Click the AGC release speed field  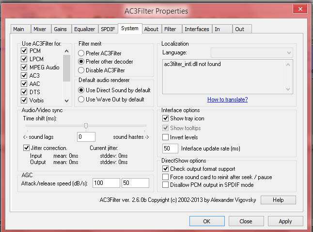point(135,183)
